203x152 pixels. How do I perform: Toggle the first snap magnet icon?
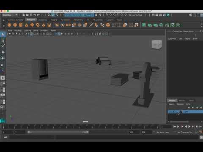pos(107,15)
